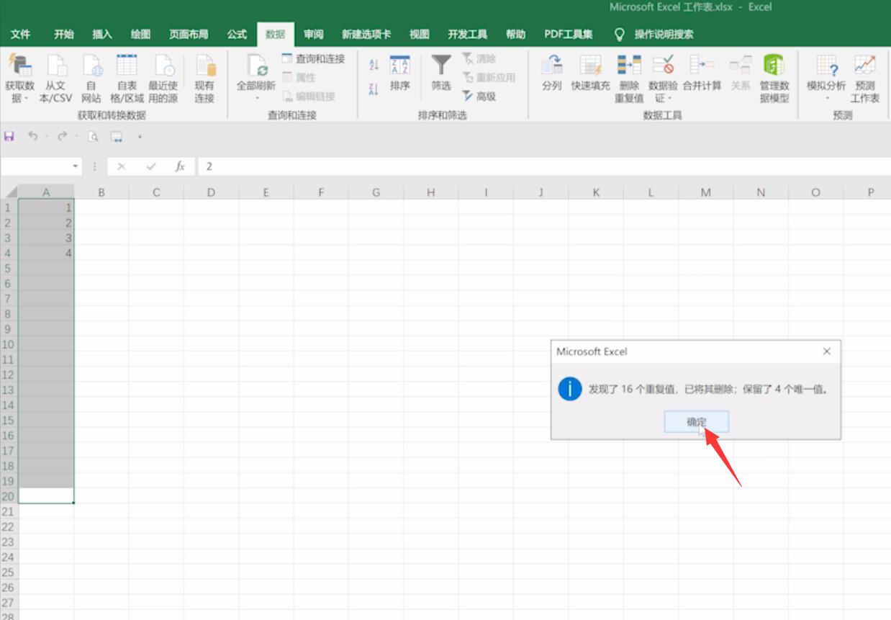Confirm entry with formula bar checkmark

click(x=151, y=166)
